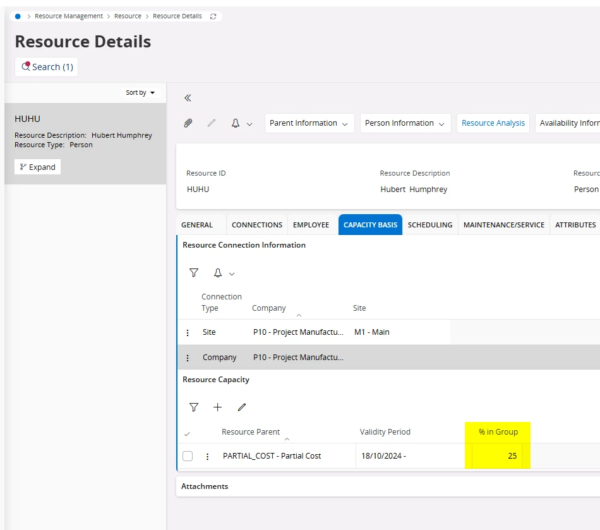
Task: Open row menu for the Site connection
Action: (187, 332)
